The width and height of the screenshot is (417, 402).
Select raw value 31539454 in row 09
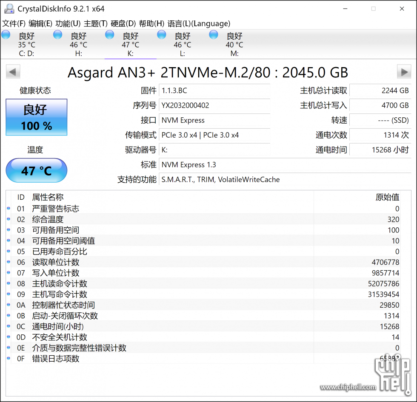[x=383, y=294]
